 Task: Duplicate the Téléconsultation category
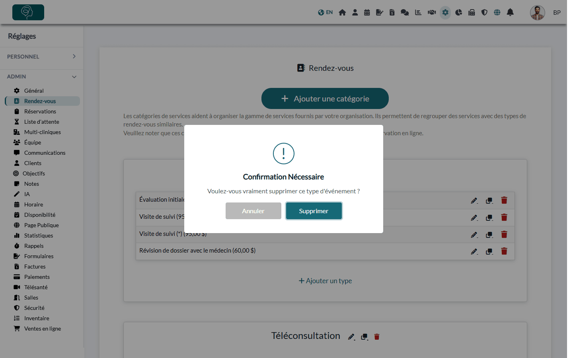coord(364,337)
